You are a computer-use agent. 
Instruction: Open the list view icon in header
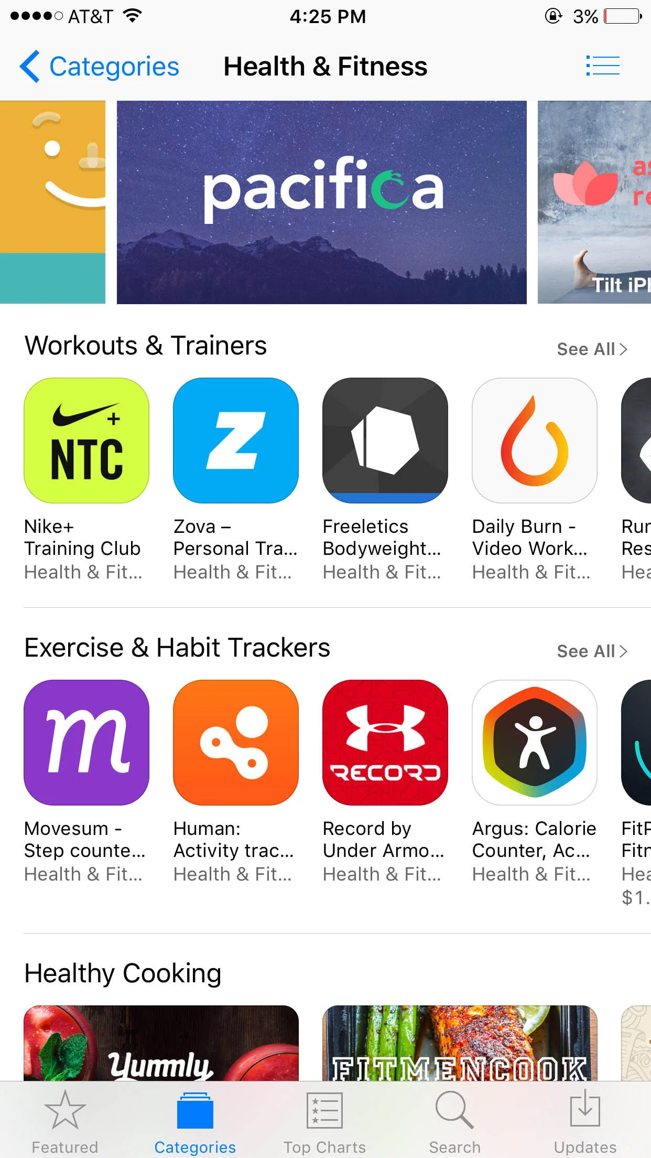603,66
